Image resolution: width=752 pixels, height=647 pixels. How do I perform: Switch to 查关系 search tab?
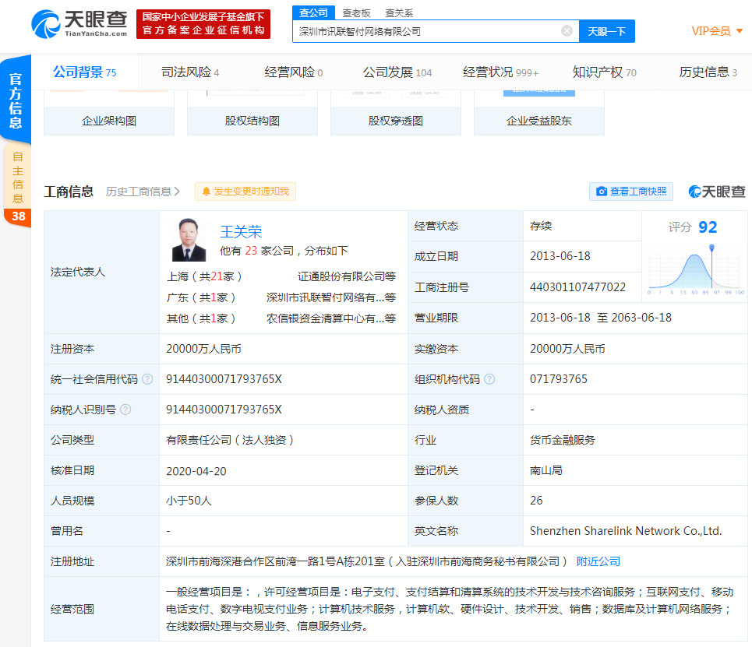point(399,13)
